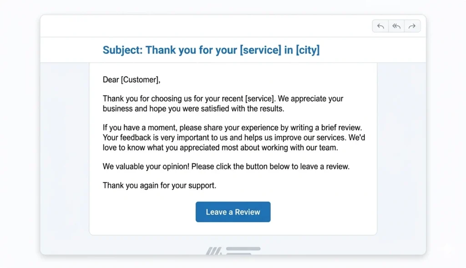Viewport: 466px width, 268px height.
Task: Click the rightmost arrow icon in the top group
Action: (x=412, y=26)
